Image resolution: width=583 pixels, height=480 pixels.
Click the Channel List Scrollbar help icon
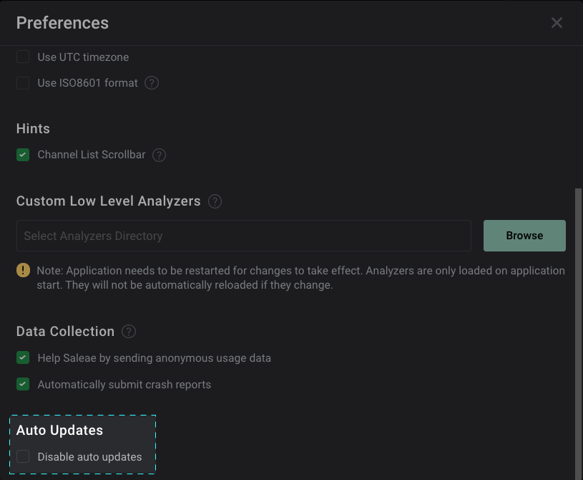point(159,155)
